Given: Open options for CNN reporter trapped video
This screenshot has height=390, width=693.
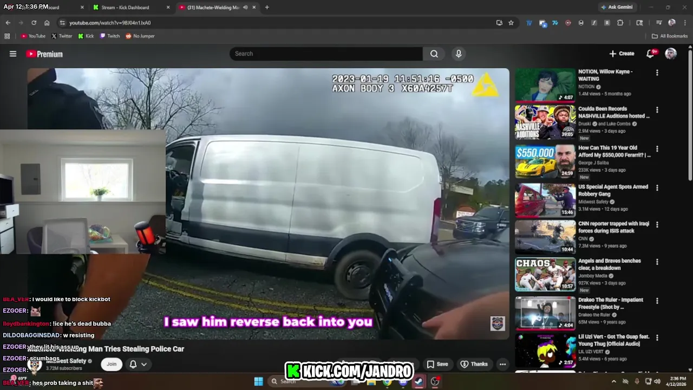Looking at the screenshot, I should pos(657,224).
